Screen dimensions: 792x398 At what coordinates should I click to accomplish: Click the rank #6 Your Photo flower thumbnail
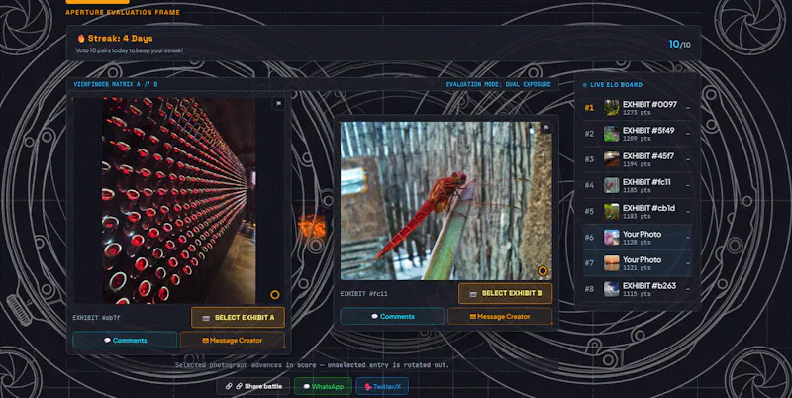point(611,238)
